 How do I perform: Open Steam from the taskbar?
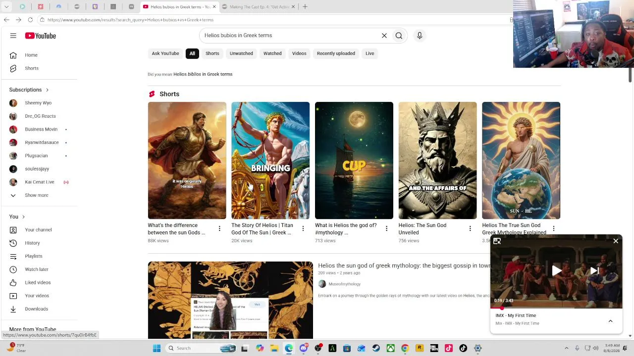[x=376, y=348]
